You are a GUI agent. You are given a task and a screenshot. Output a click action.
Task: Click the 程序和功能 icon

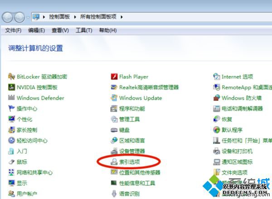coord(114,109)
